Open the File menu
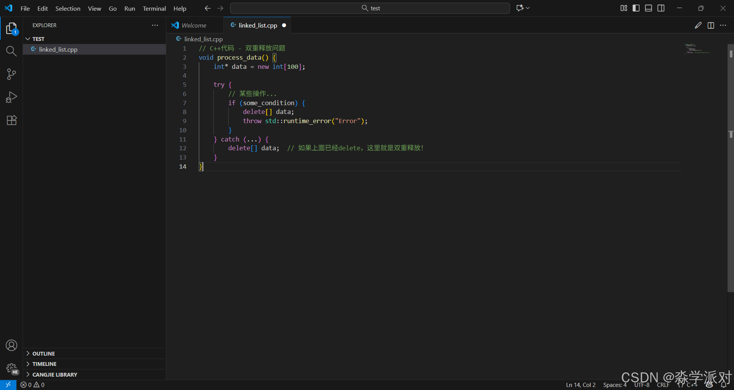 coord(25,8)
